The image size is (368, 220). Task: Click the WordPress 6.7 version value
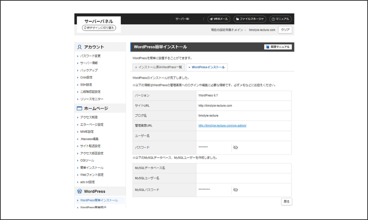click(208, 95)
